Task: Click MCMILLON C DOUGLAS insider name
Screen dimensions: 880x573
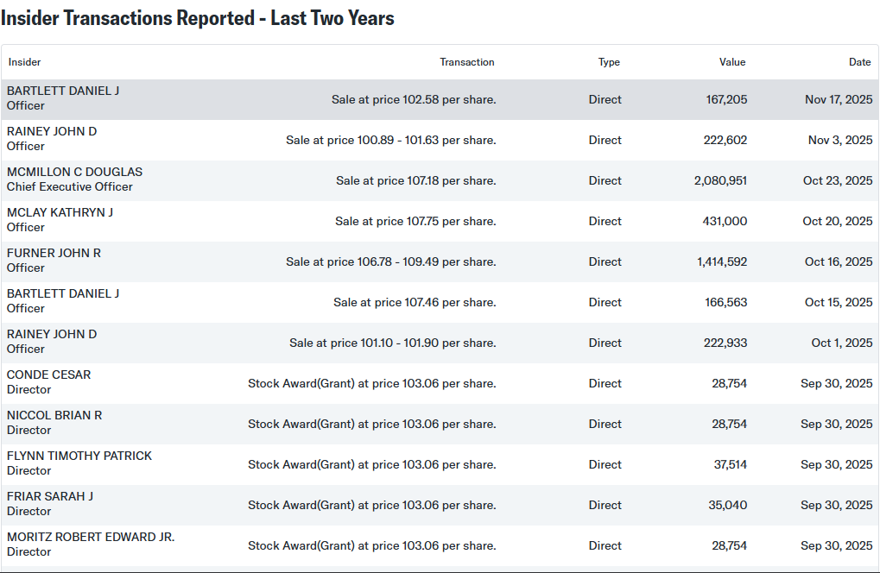Action: 74,172
